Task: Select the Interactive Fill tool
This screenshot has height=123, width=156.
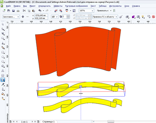Action: tap(3, 98)
